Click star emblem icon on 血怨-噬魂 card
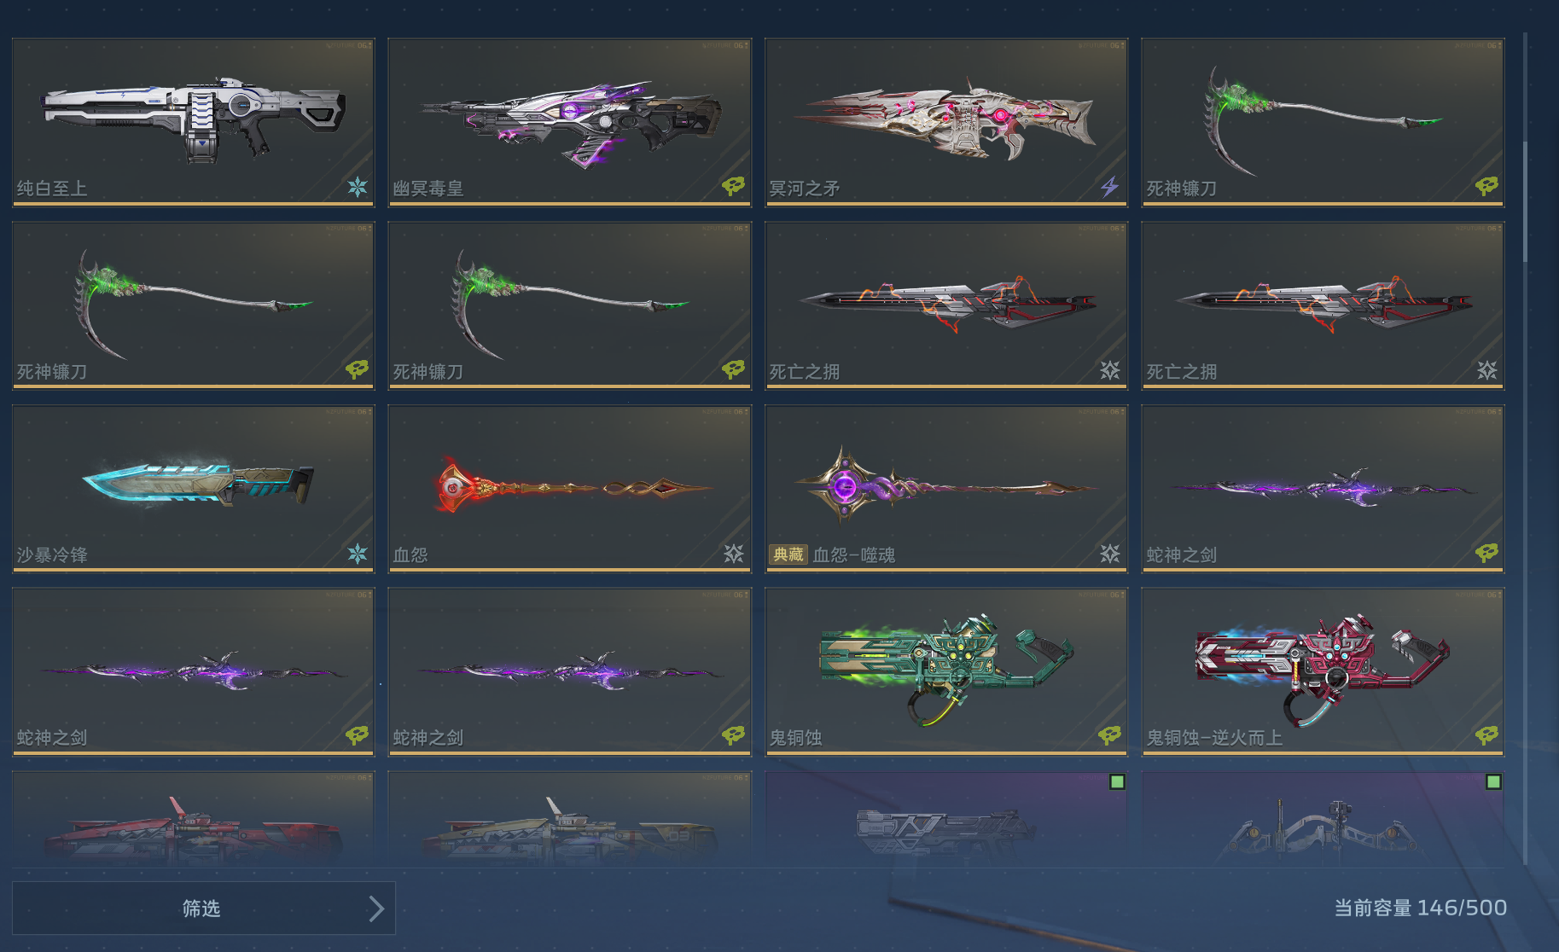Image resolution: width=1559 pixels, height=952 pixels. (1110, 554)
